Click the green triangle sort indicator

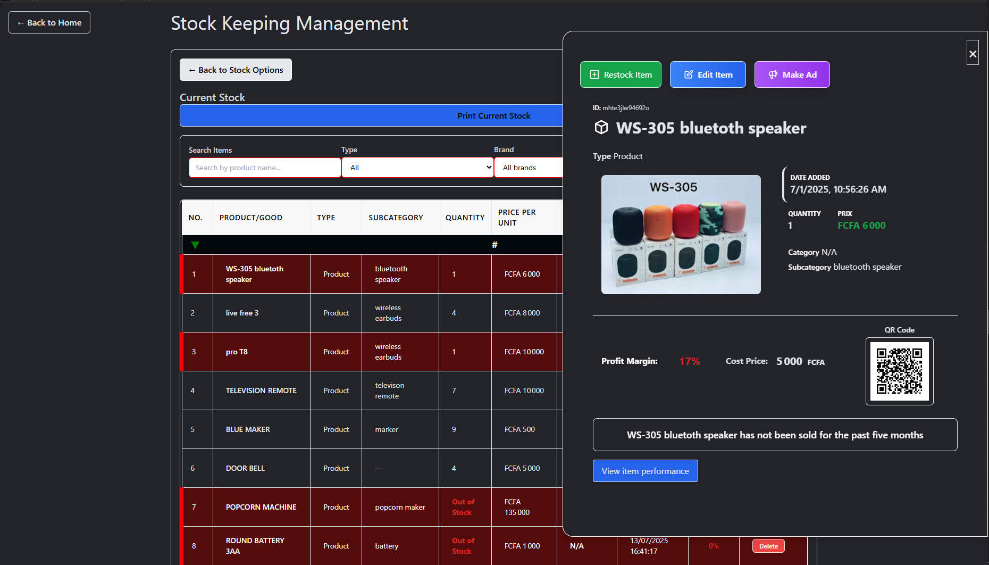(x=195, y=245)
